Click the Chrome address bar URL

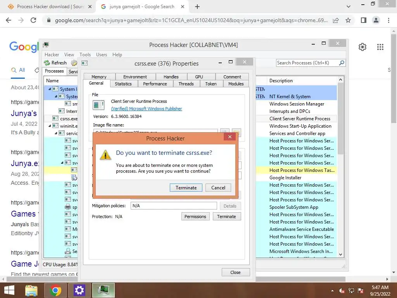(x=191, y=20)
